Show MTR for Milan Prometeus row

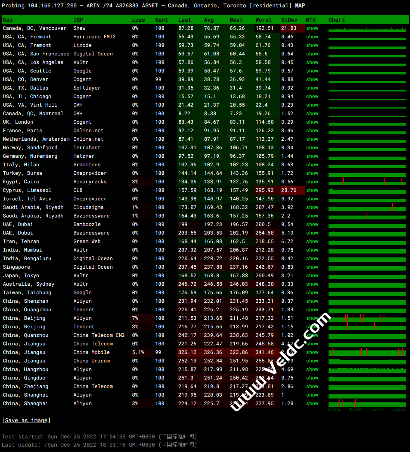tap(312, 165)
